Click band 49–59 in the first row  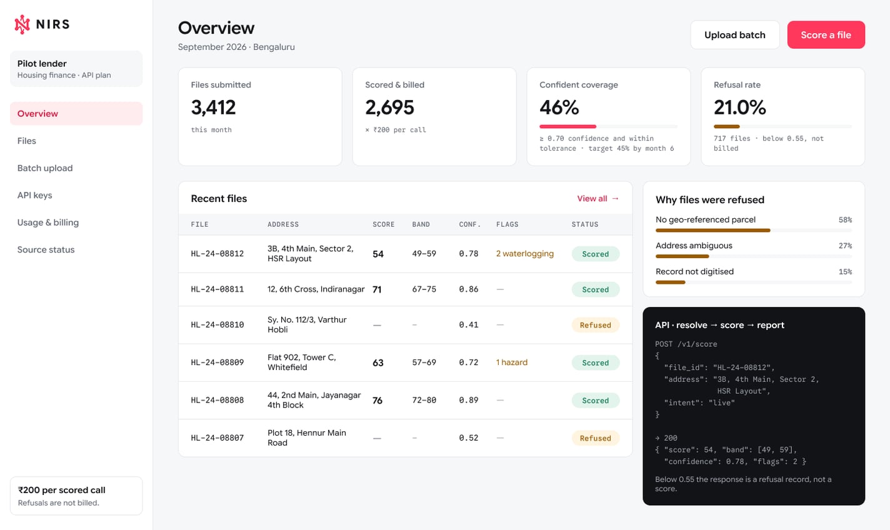coord(424,254)
